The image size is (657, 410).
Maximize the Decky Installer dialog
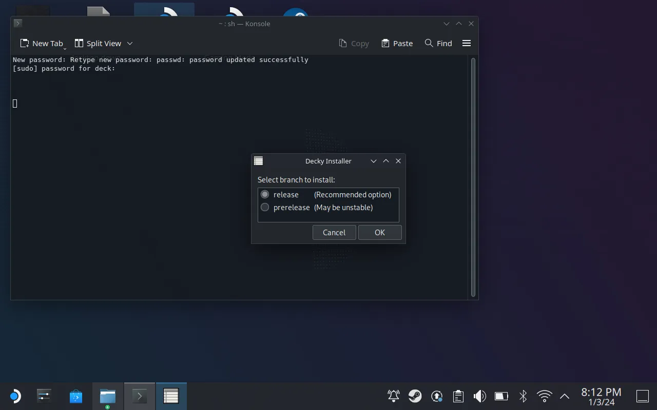(386, 161)
